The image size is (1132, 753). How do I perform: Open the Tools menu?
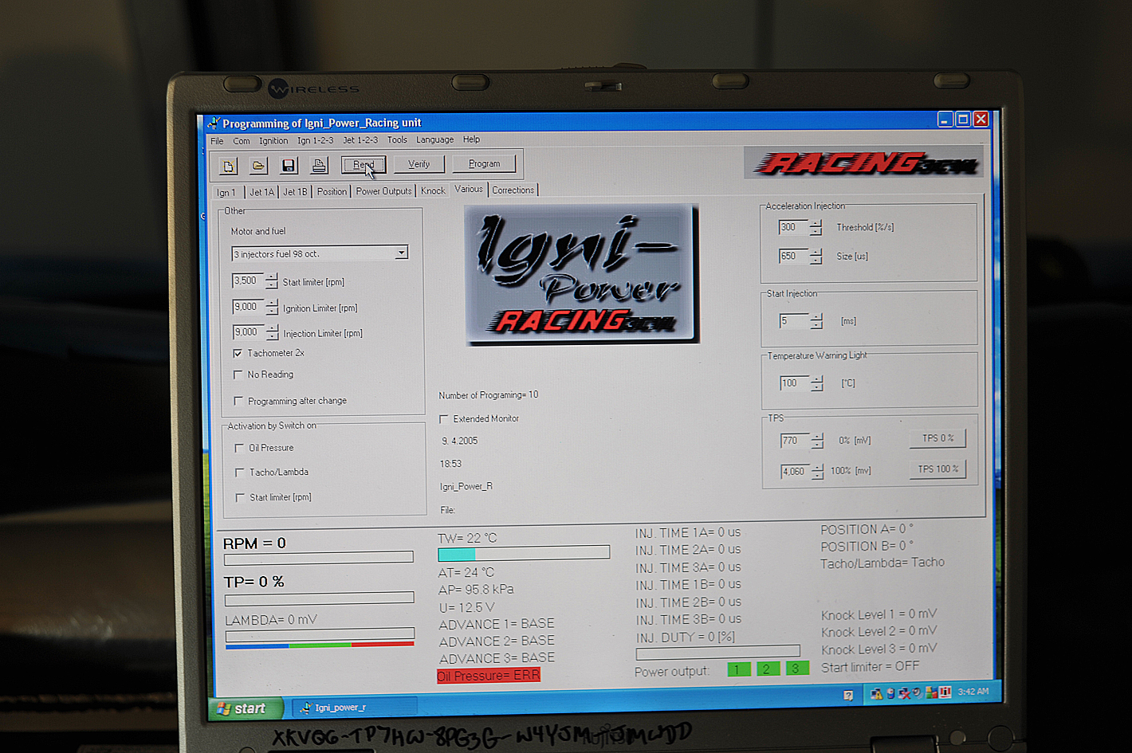(x=397, y=139)
